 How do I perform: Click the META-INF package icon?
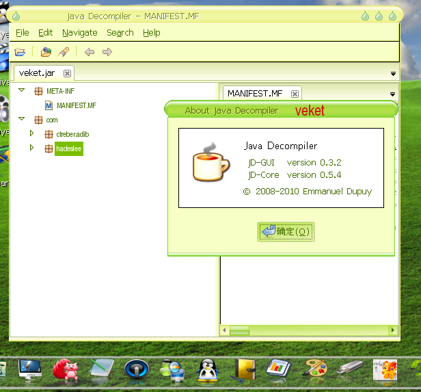click(x=38, y=92)
